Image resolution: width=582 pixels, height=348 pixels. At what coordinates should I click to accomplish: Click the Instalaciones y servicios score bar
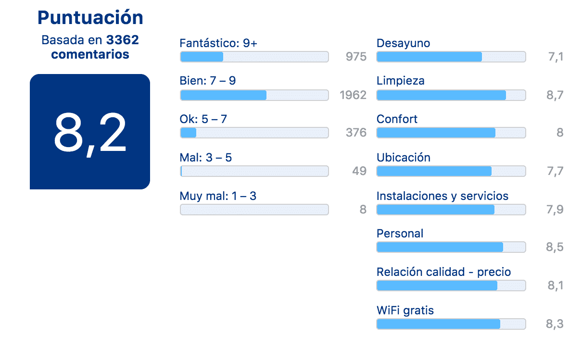click(x=451, y=210)
